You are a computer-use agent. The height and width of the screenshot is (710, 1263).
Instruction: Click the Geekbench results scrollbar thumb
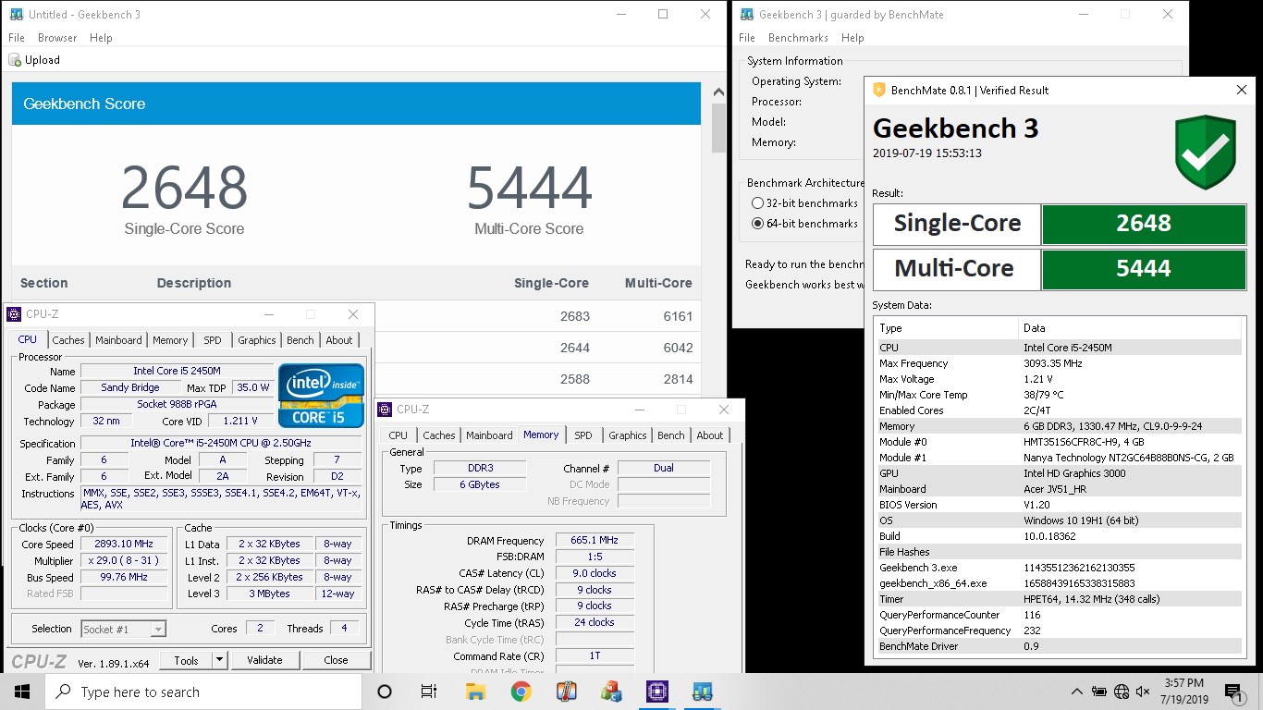pos(718,126)
